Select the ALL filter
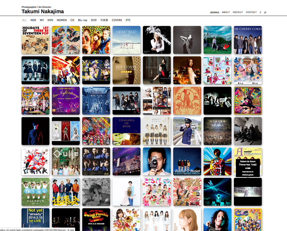This screenshot has width=287, height=231. click(24, 20)
